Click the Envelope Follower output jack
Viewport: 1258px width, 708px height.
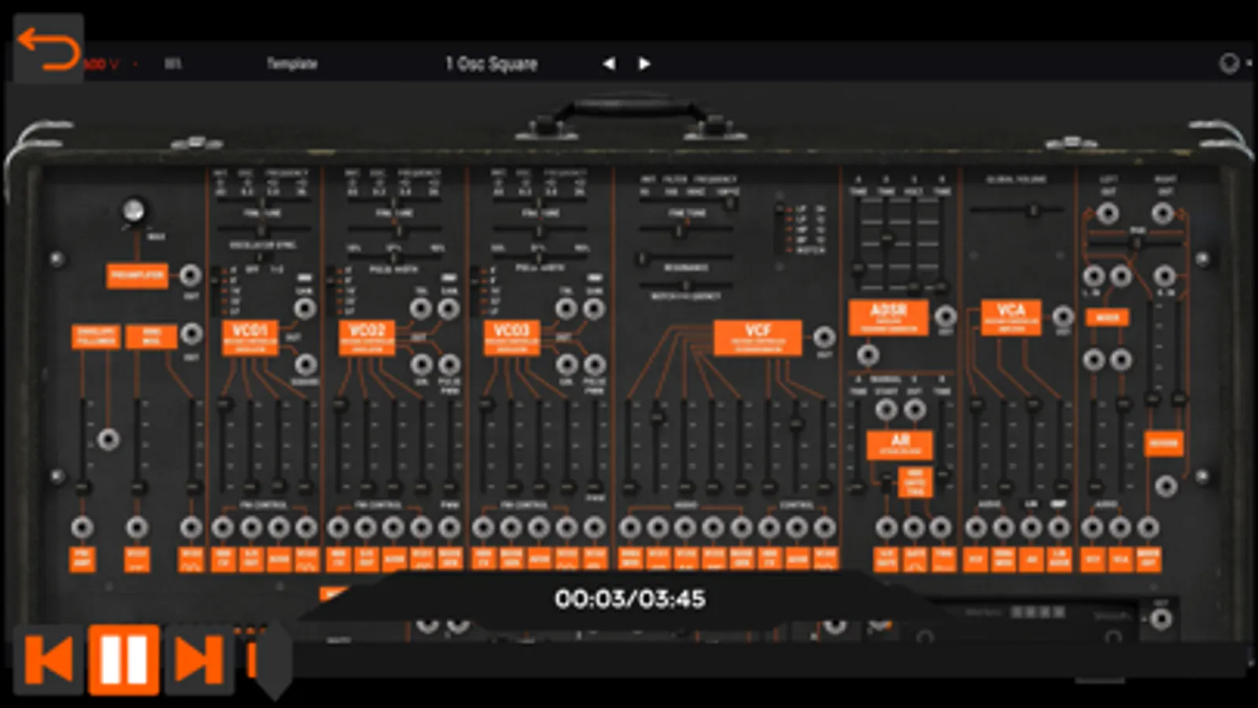click(109, 439)
